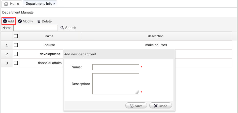Select the Department Info tab
This screenshot has width=238, height=113.
39,4
